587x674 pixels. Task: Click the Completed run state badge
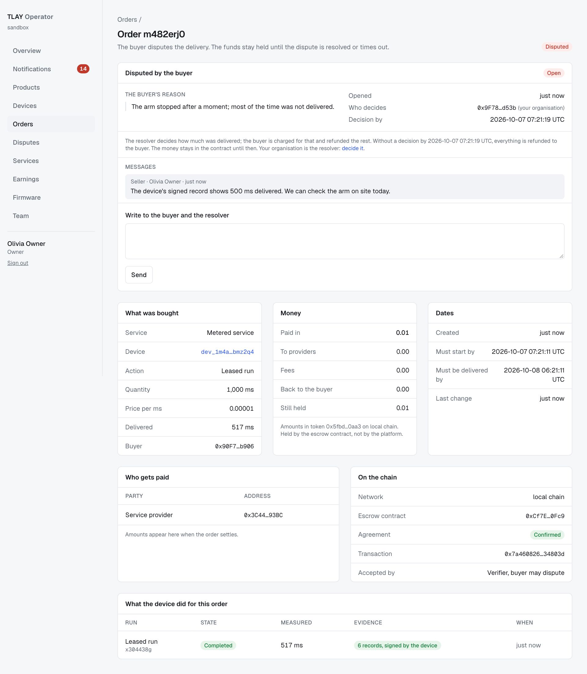click(218, 646)
